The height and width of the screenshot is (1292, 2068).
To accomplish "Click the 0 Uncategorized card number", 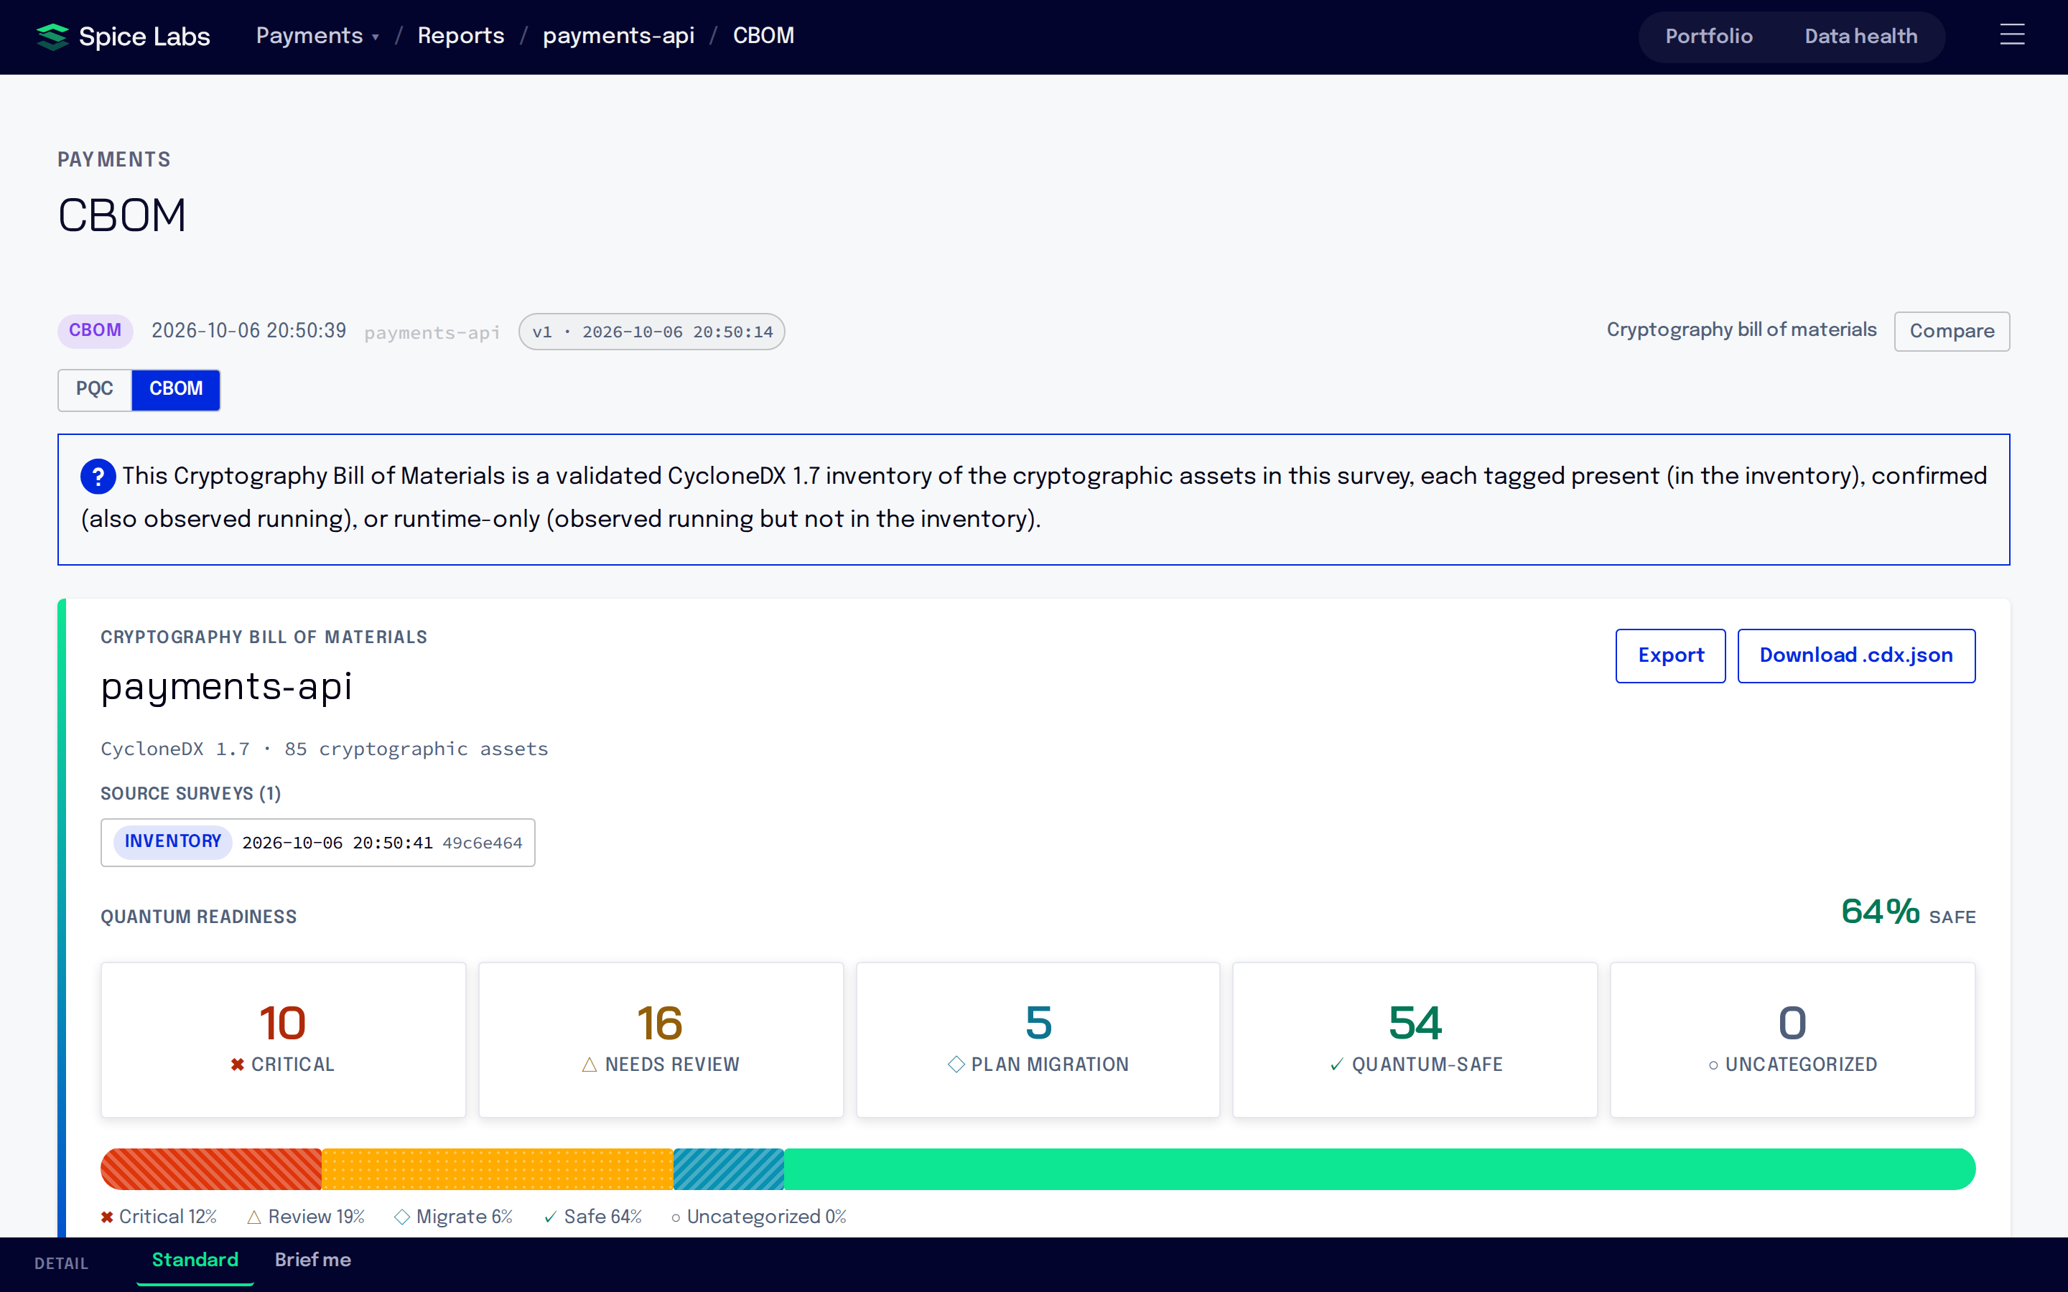I will [x=1792, y=1023].
